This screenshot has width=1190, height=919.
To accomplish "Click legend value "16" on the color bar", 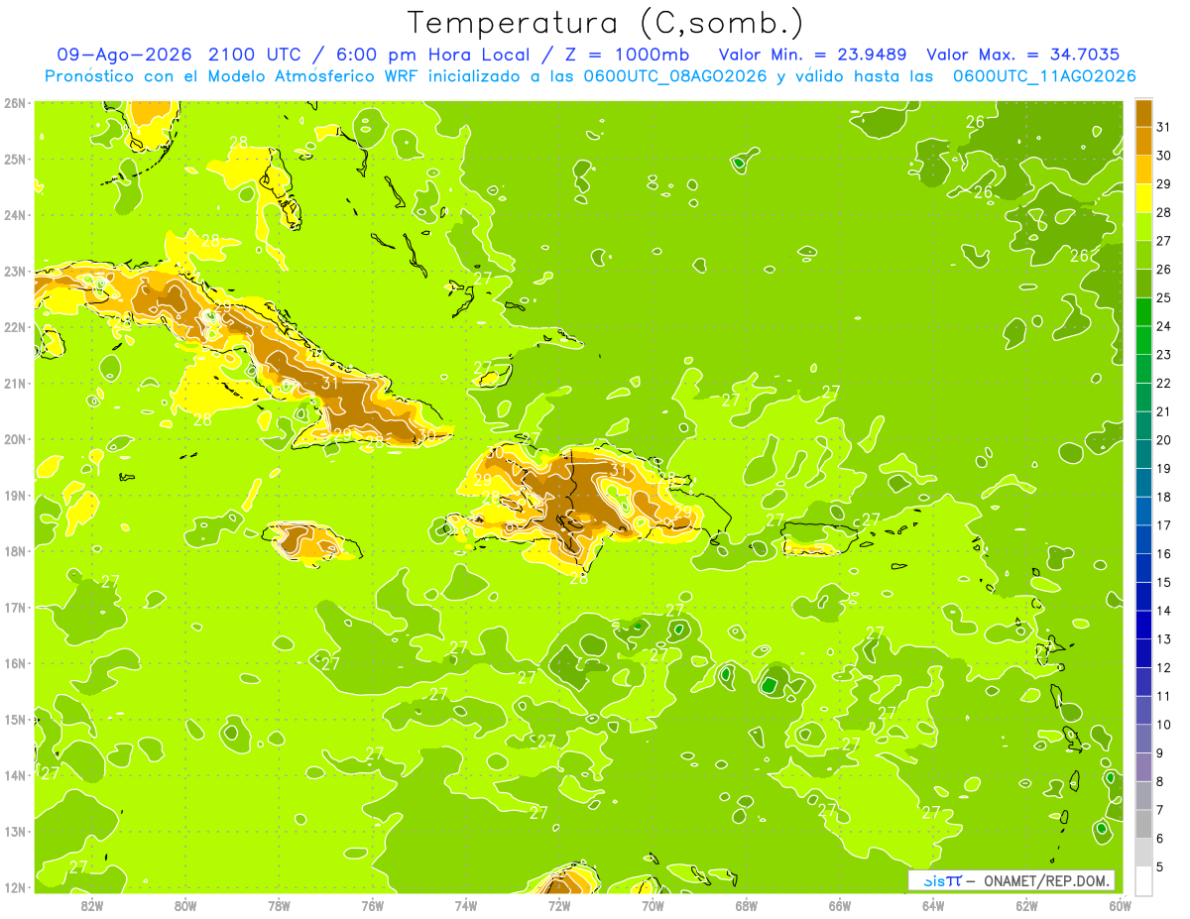I will pos(1163,553).
